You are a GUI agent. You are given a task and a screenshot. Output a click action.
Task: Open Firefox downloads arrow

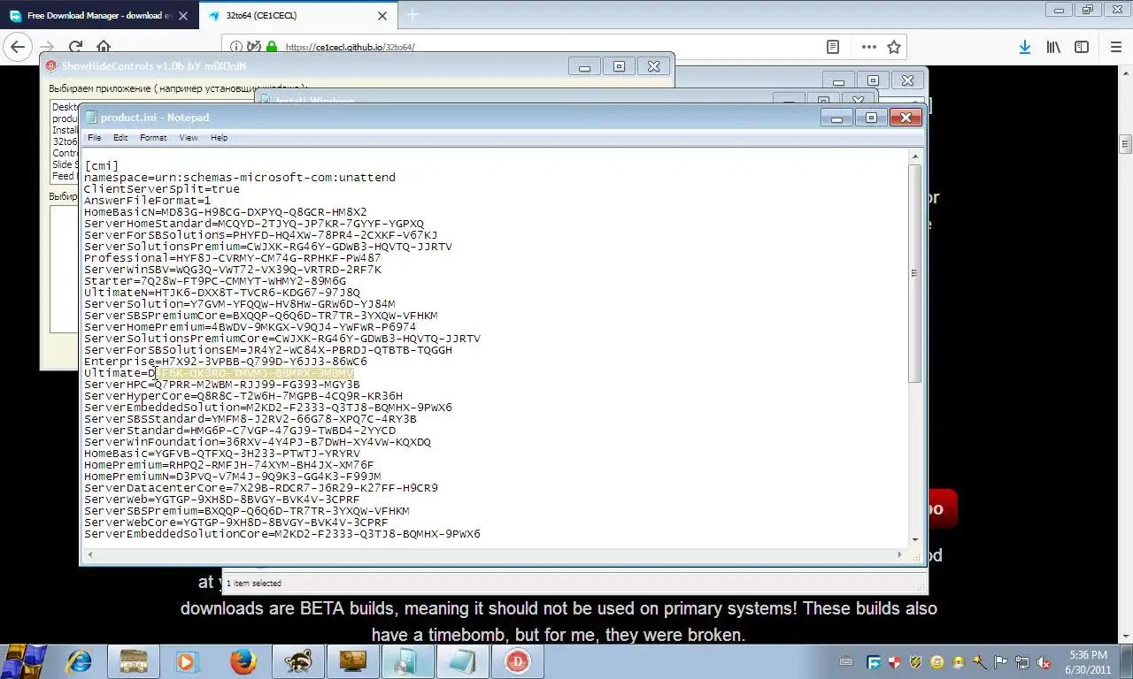[x=1024, y=47]
